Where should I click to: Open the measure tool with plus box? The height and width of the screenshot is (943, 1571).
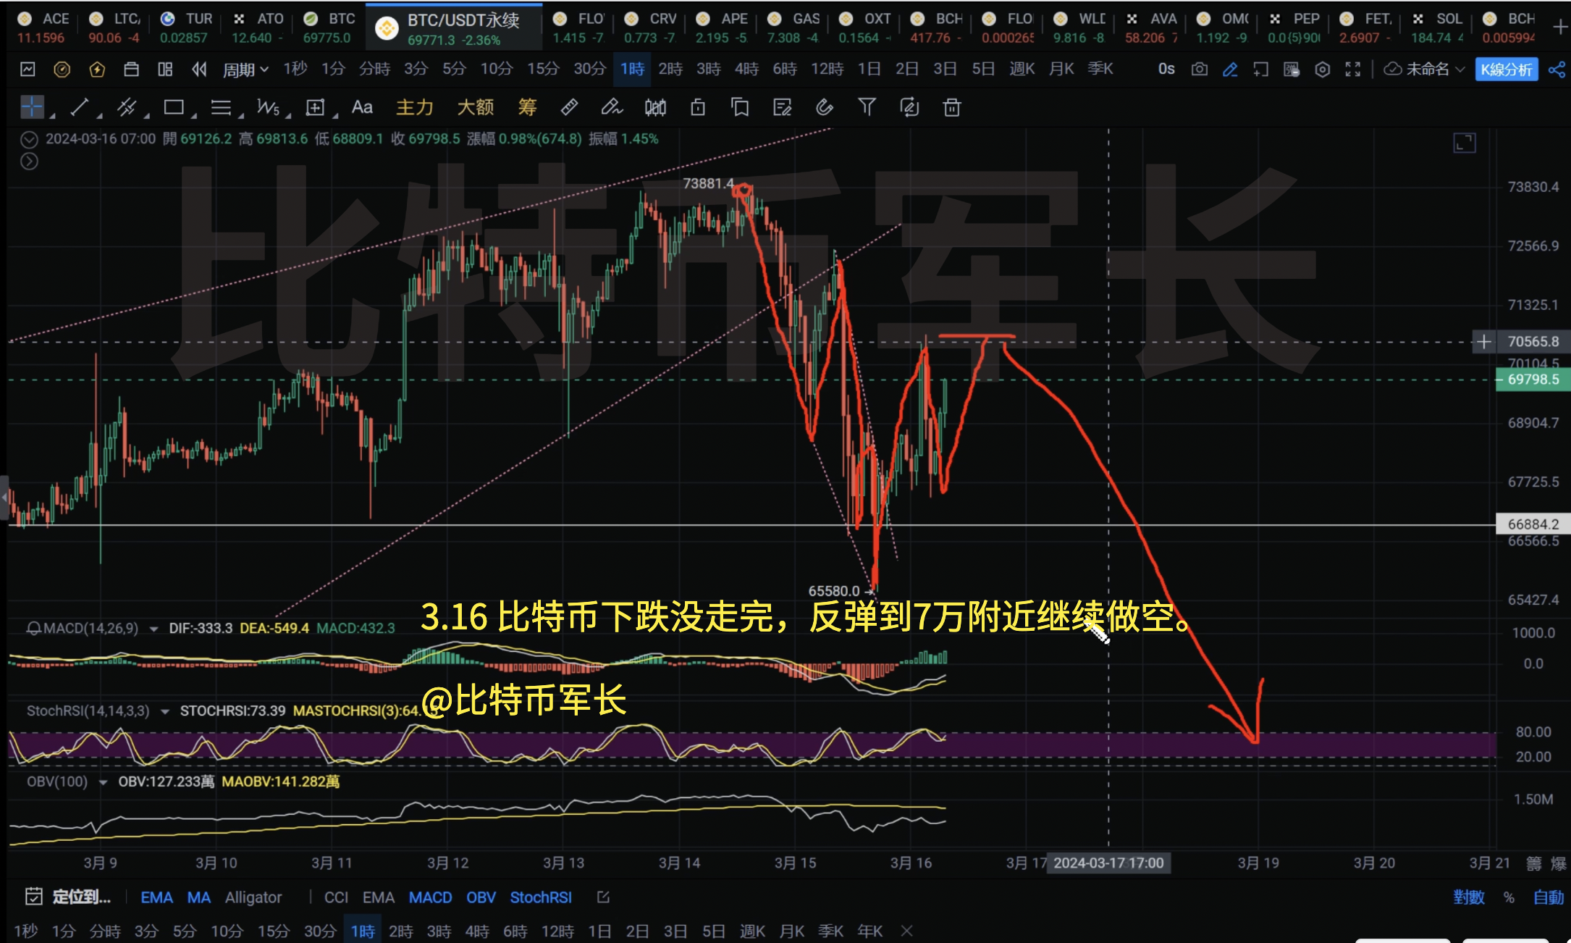point(315,108)
